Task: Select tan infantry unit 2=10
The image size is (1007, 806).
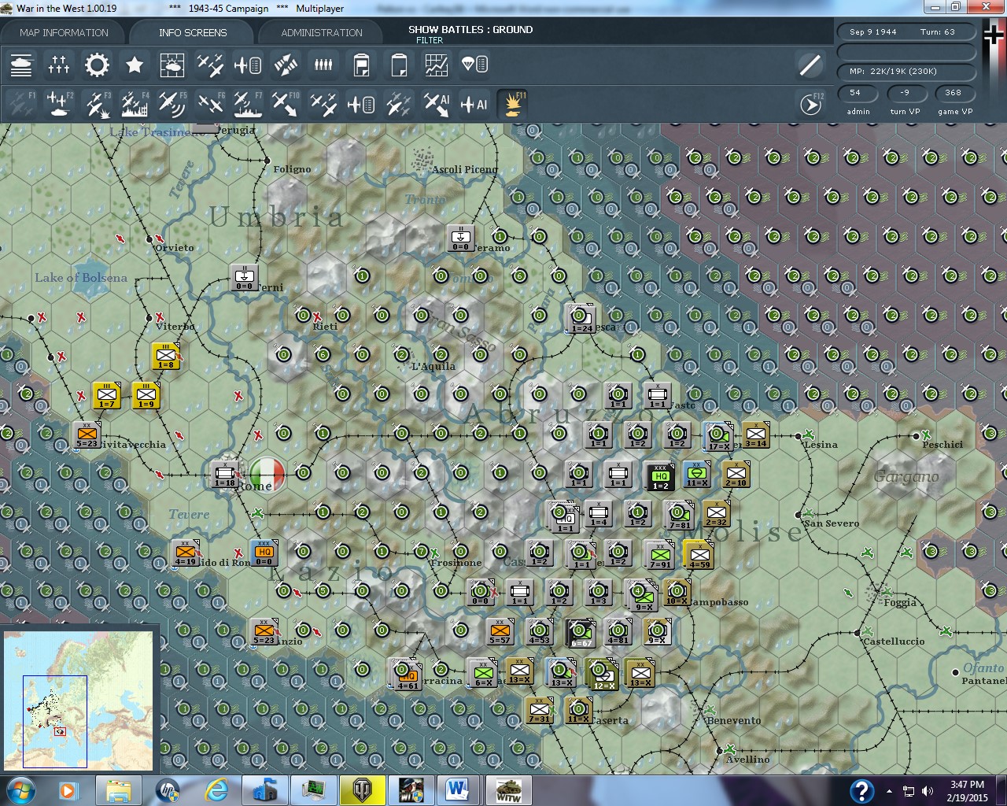Action: pos(736,475)
